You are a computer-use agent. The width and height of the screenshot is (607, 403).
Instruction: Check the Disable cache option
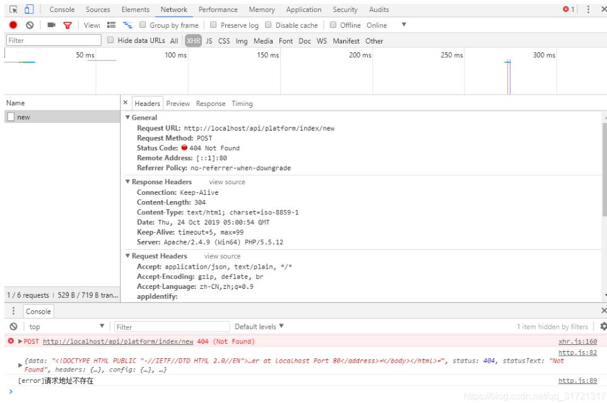click(269, 25)
